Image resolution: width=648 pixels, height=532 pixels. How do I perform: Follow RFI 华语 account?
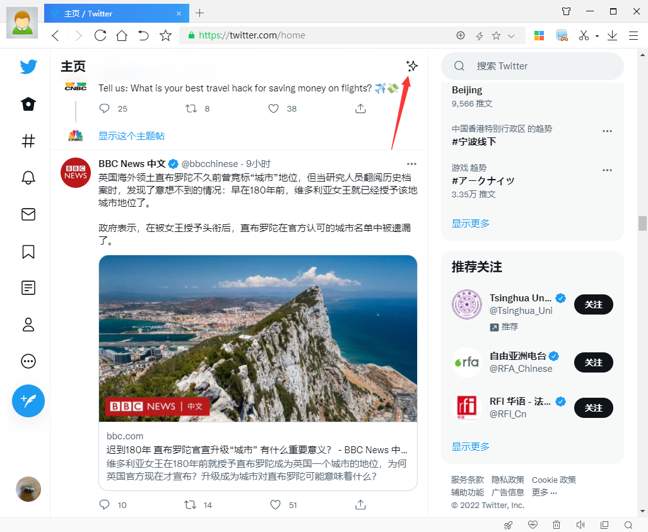(594, 408)
